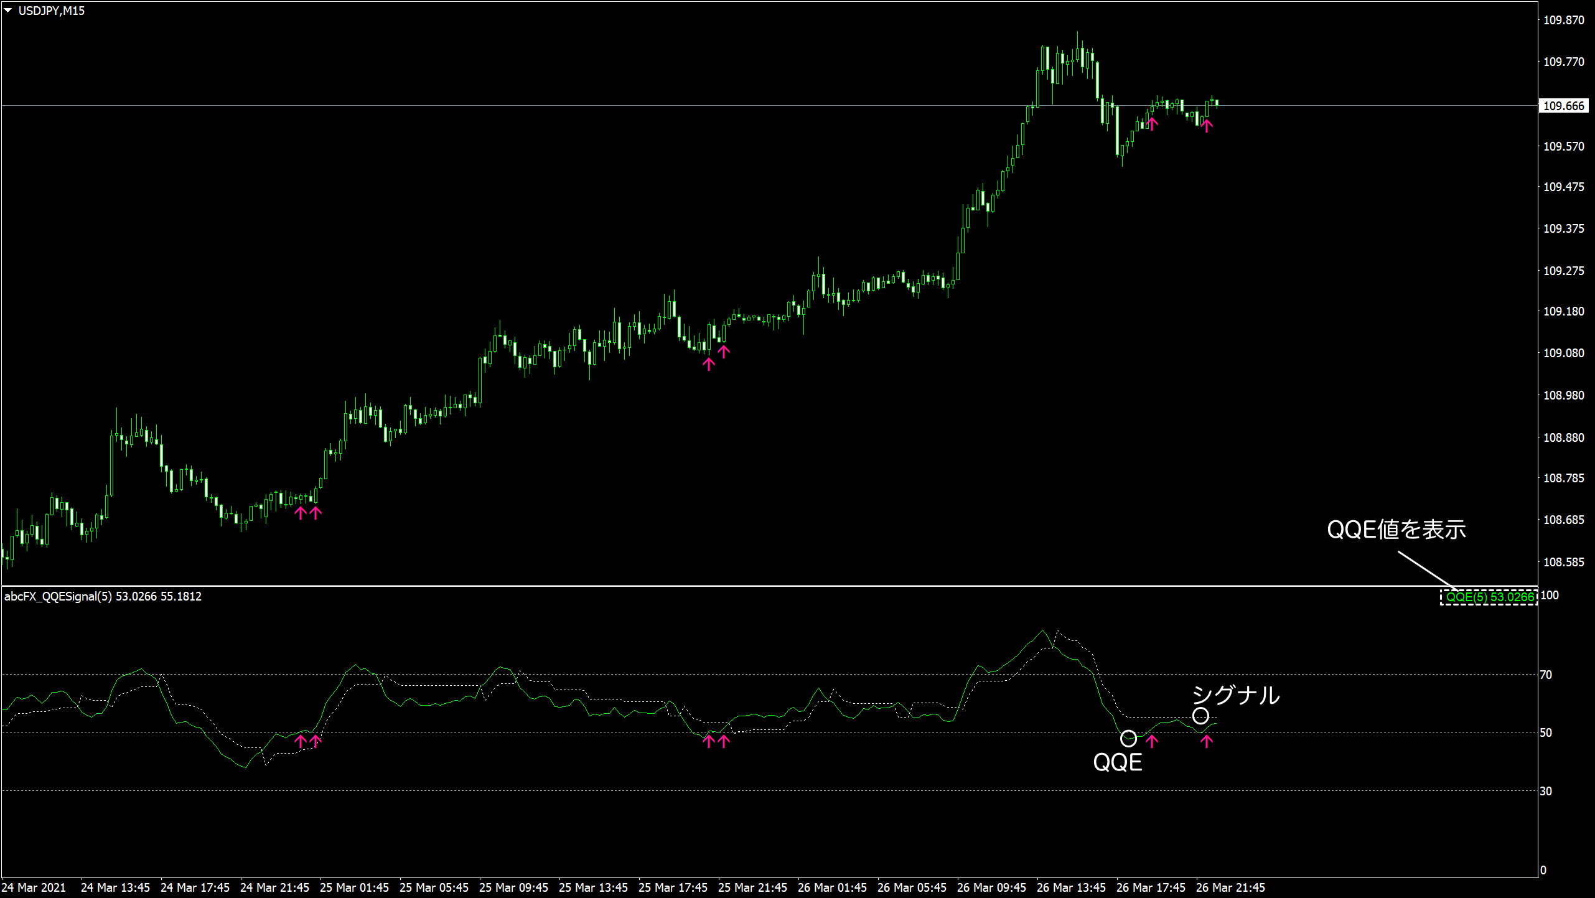Click the current price tag 109.666
The height and width of the screenshot is (898, 1595).
click(x=1563, y=106)
